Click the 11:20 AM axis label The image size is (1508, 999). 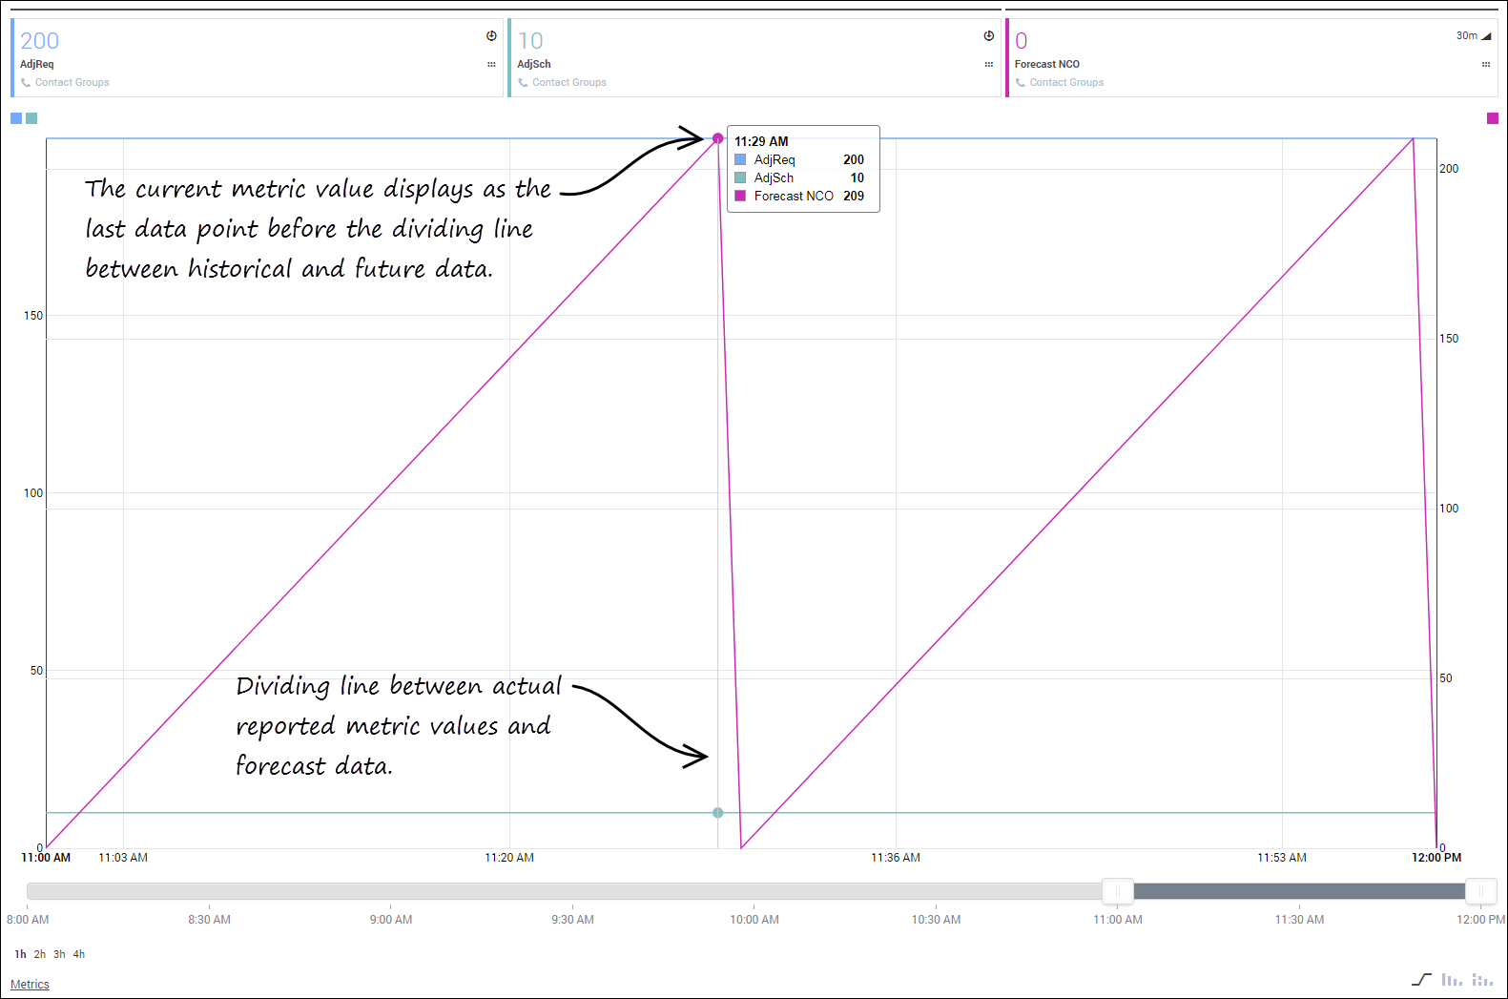click(x=509, y=858)
